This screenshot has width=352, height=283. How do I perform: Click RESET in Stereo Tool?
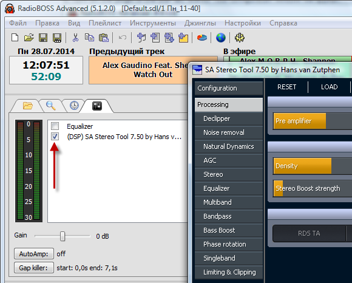click(286, 87)
